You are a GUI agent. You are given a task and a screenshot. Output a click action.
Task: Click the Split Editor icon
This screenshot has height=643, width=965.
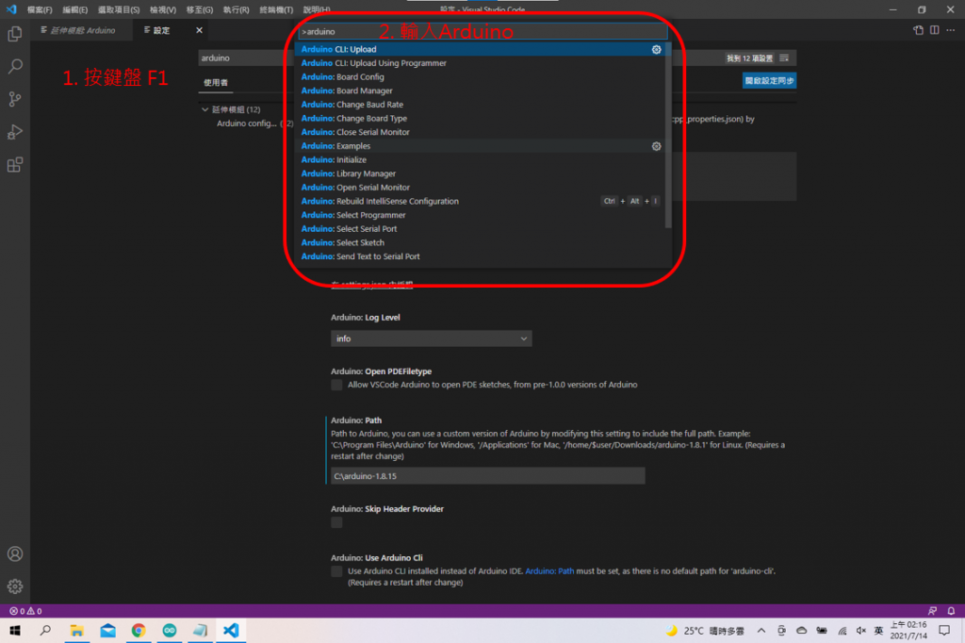tap(934, 30)
